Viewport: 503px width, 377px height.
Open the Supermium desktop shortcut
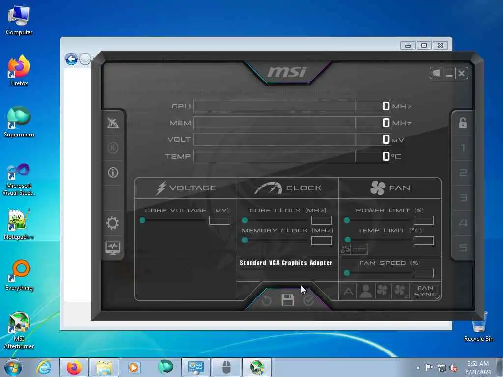pos(19,122)
